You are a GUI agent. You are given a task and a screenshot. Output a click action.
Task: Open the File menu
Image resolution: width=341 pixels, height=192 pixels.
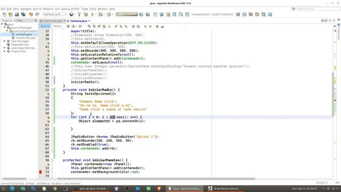click(3, 9)
